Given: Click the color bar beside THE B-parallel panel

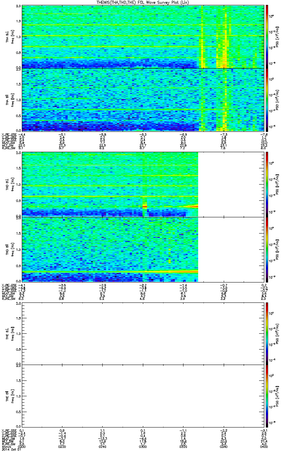Looking at the screenshot, I should tap(267, 395).
